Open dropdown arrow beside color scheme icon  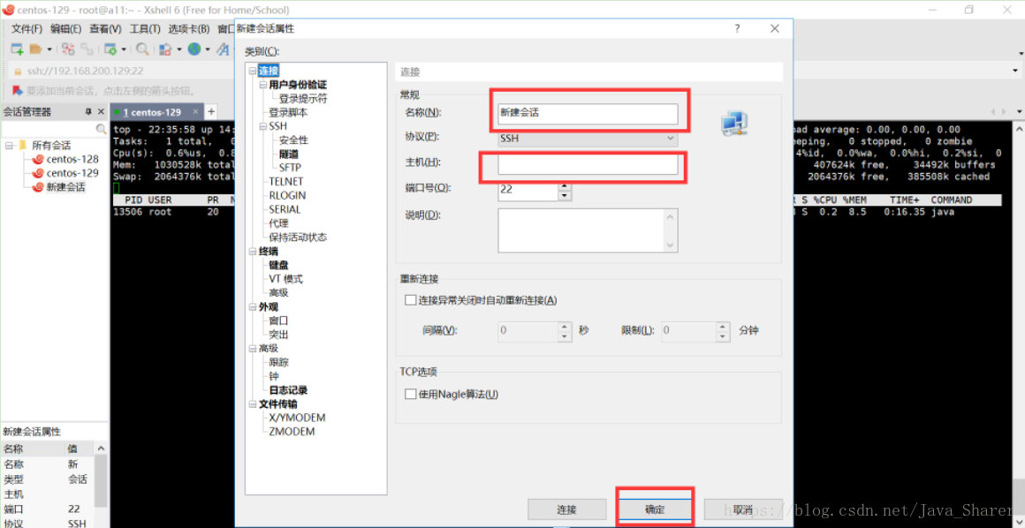[x=178, y=49]
